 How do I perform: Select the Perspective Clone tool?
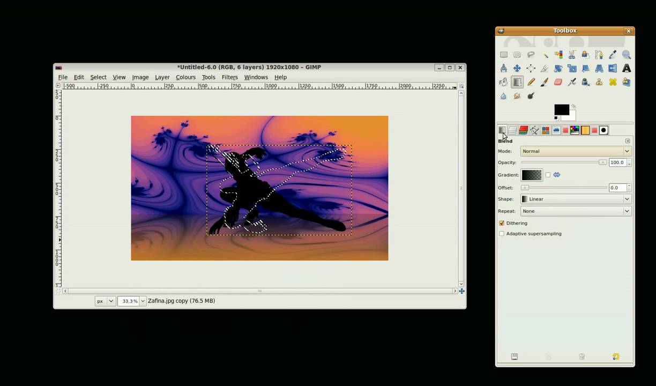(x=627, y=82)
